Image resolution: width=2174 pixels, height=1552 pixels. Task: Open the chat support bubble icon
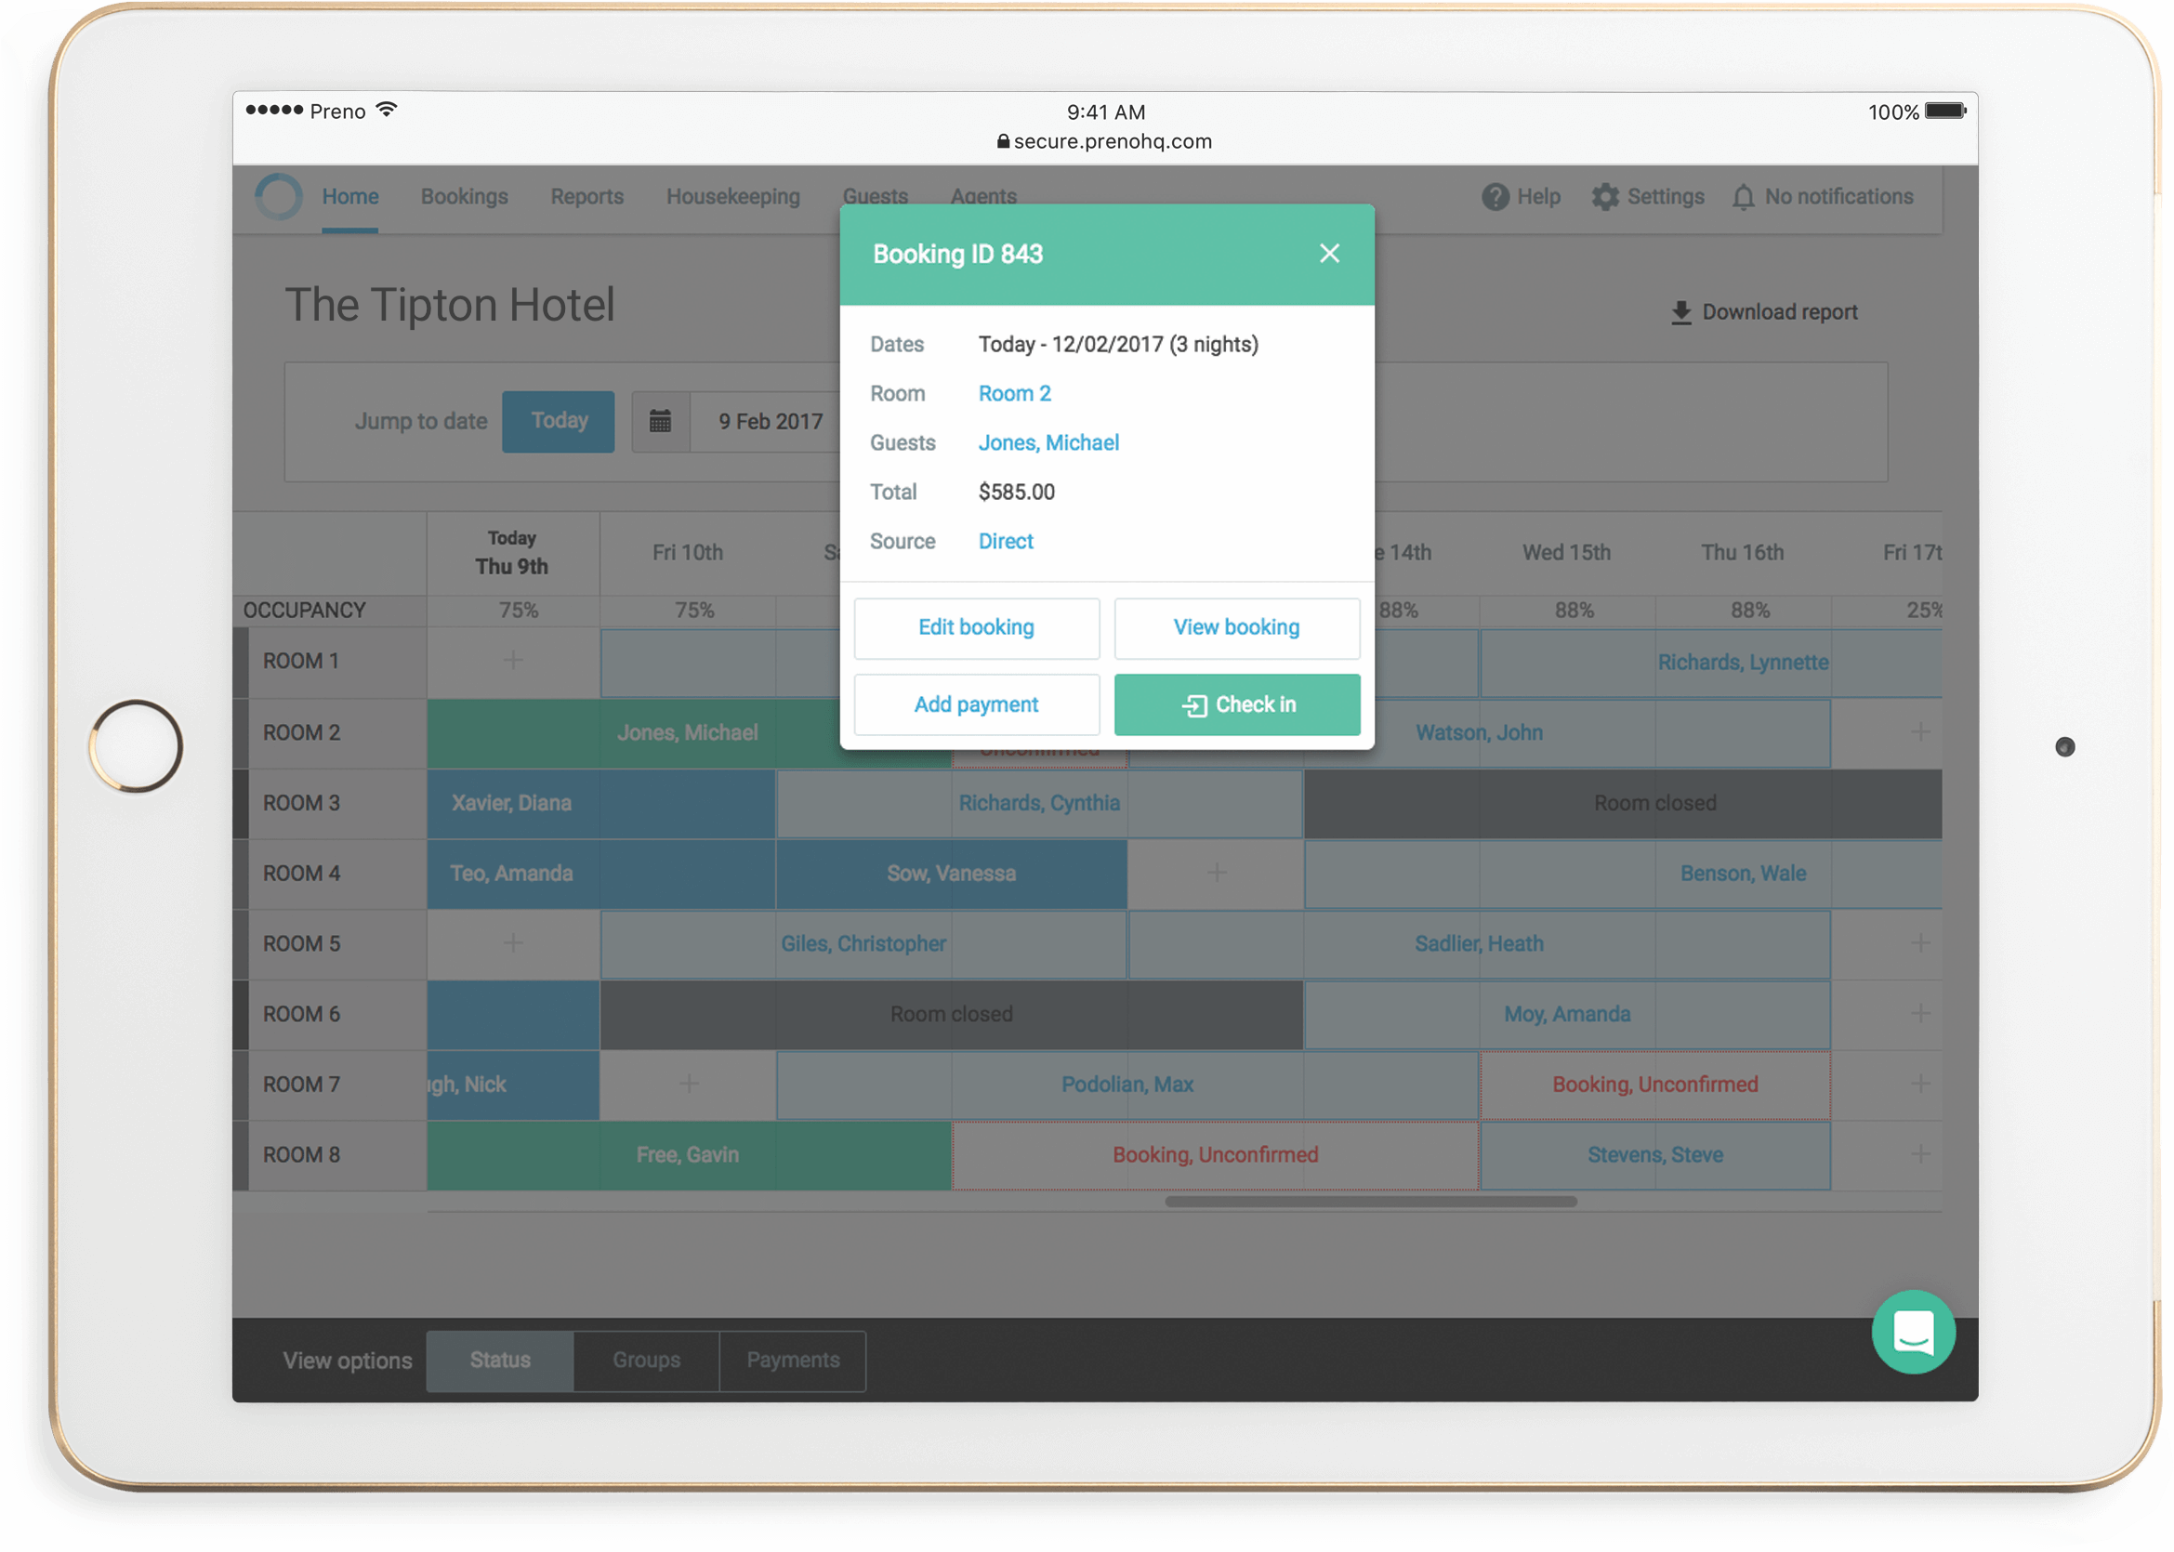1912,1331
